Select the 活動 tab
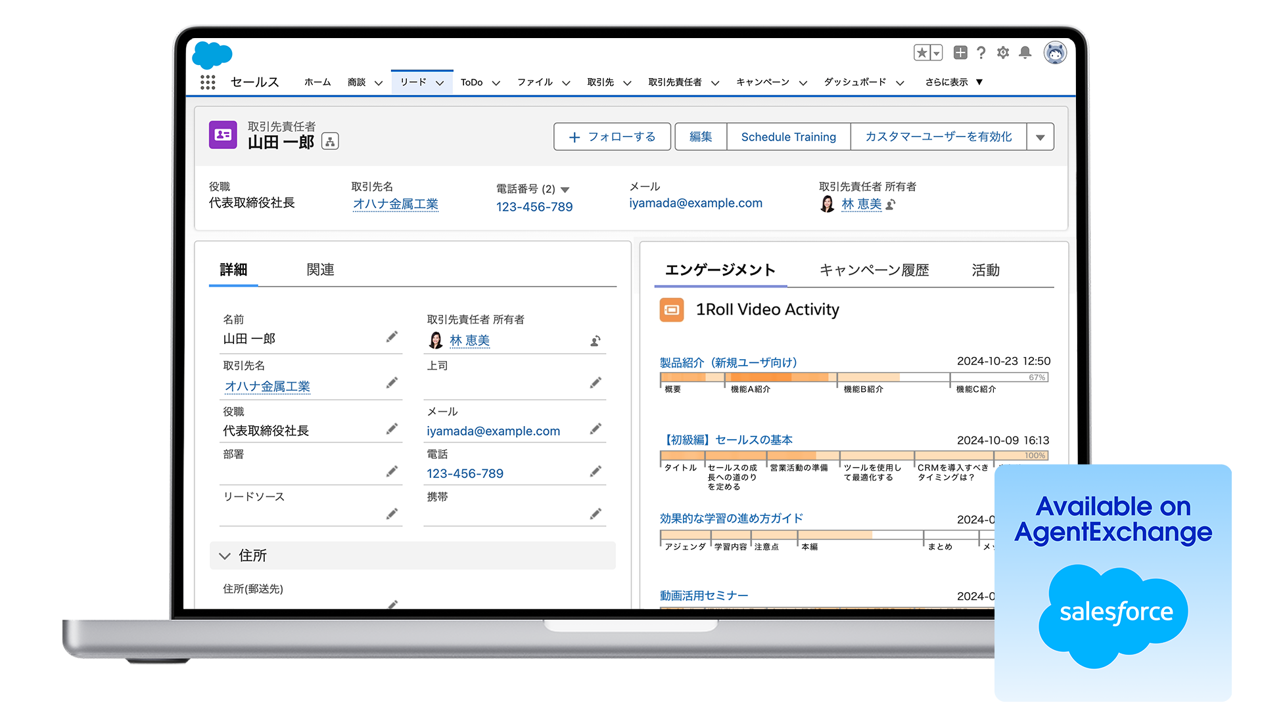The image size is (1262, 709). [x=985, y=270]
